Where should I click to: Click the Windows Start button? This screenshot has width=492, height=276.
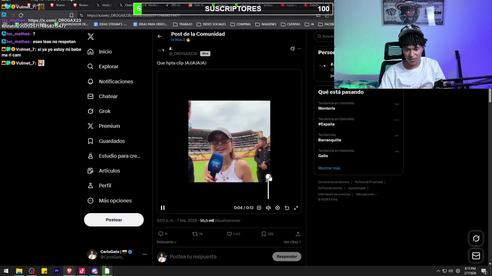6,271
